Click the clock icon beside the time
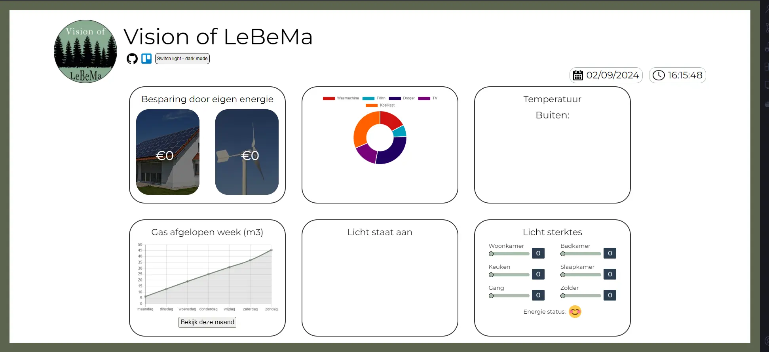The width and height of the screenshot is (769, 352). [x=659, y=75]
